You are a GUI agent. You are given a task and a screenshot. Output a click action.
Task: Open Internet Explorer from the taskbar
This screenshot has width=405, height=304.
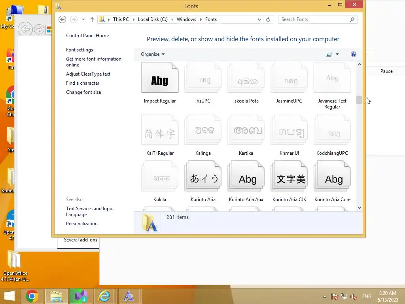104,296
